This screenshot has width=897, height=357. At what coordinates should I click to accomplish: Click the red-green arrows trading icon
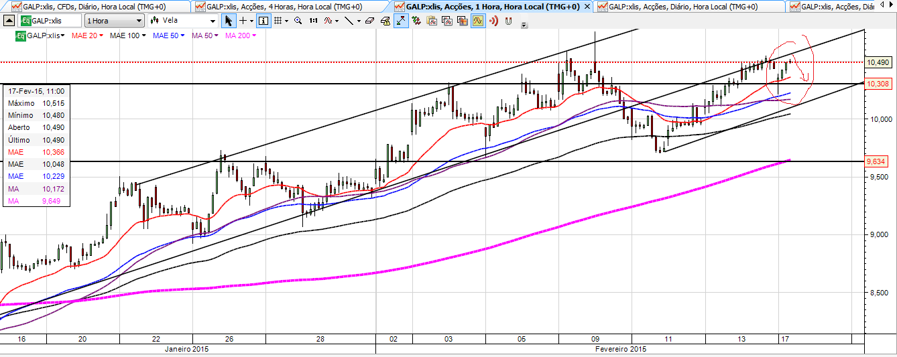(x=416, y=21)
